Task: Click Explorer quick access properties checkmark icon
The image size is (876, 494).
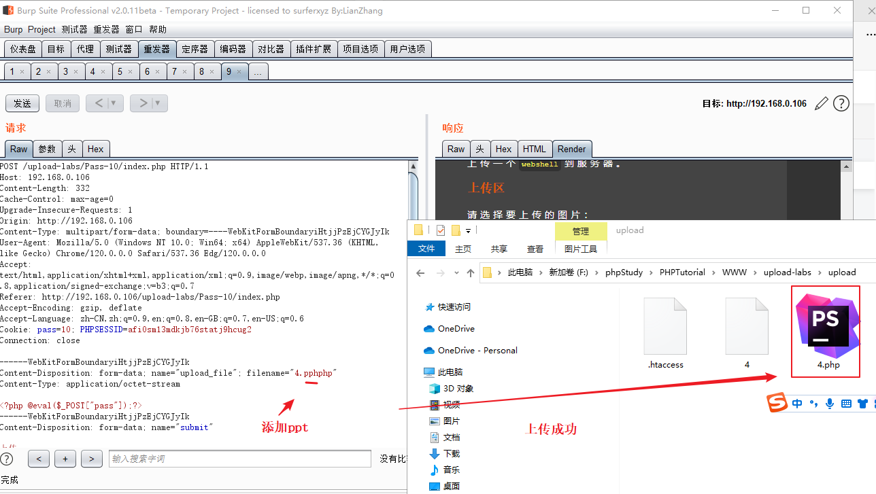Action: click(x=441, y=230)
